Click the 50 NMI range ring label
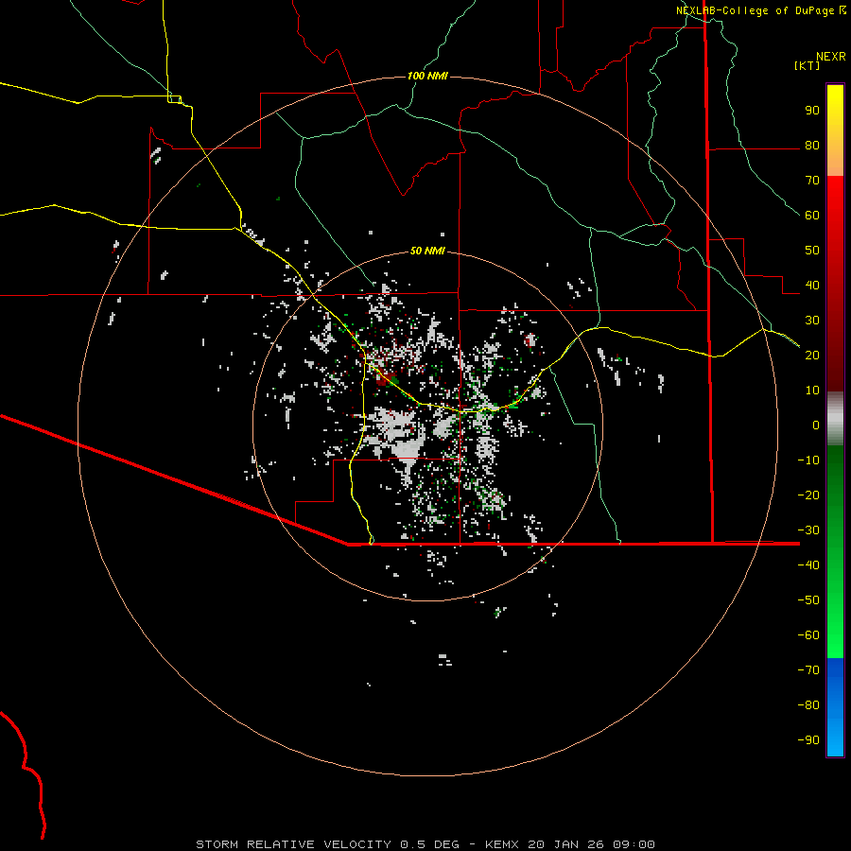Image resolution: width=851 pixels, height=851 pixels. coord(426,251)
